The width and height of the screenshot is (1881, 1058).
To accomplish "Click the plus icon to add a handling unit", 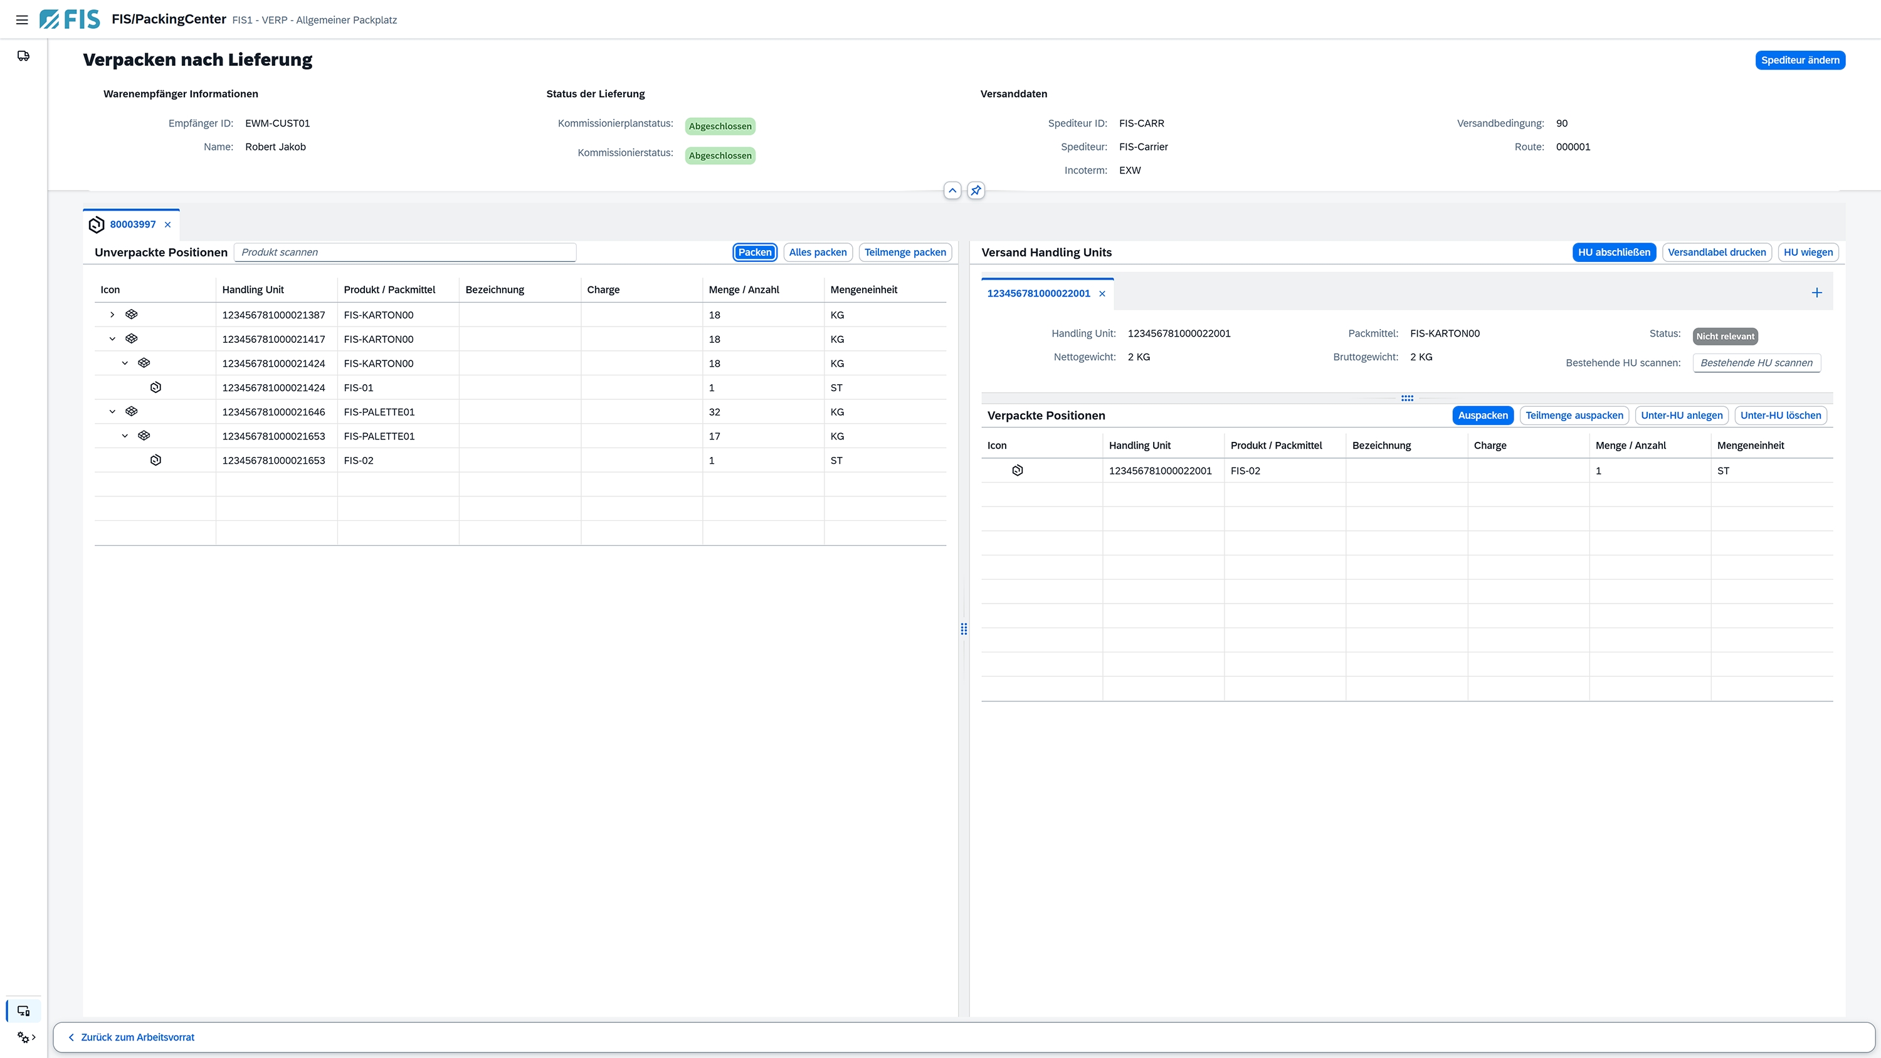I will 1817,293.
